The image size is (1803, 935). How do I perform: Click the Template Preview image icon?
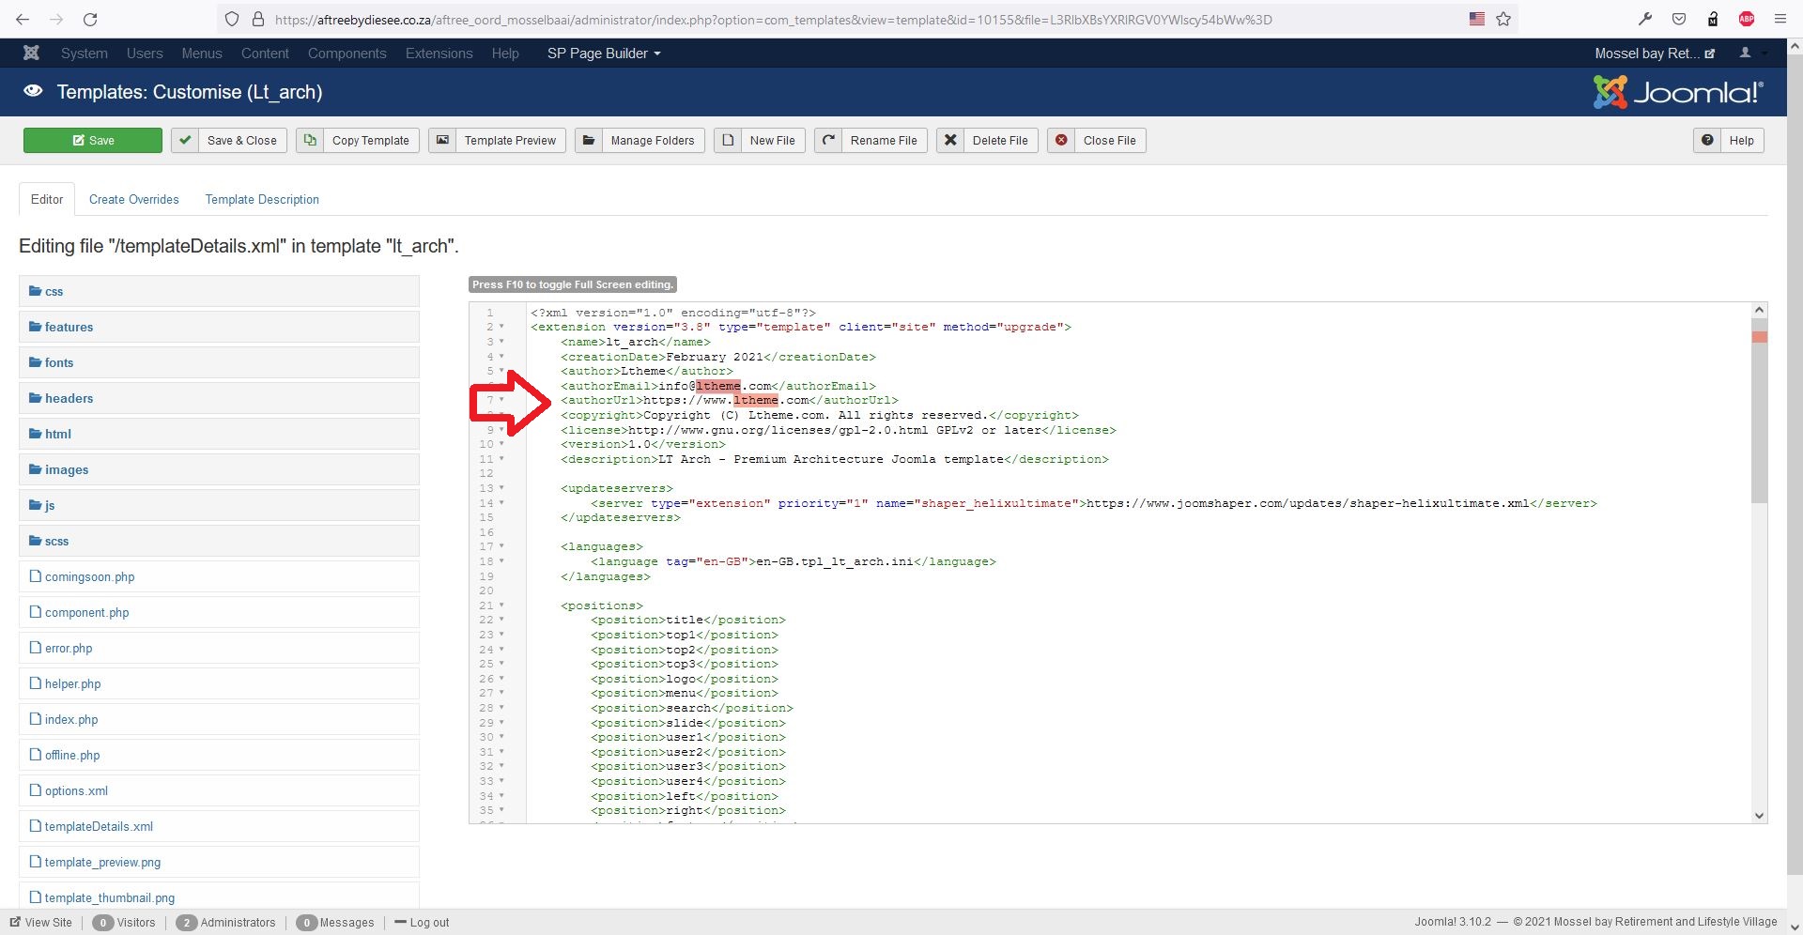442,141
